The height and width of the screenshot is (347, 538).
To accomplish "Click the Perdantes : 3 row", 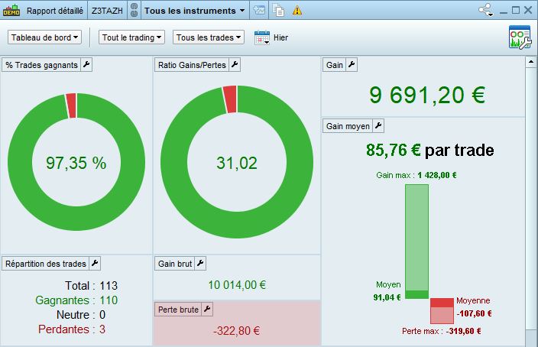I will pyautogui.click(x=72, y=329).
